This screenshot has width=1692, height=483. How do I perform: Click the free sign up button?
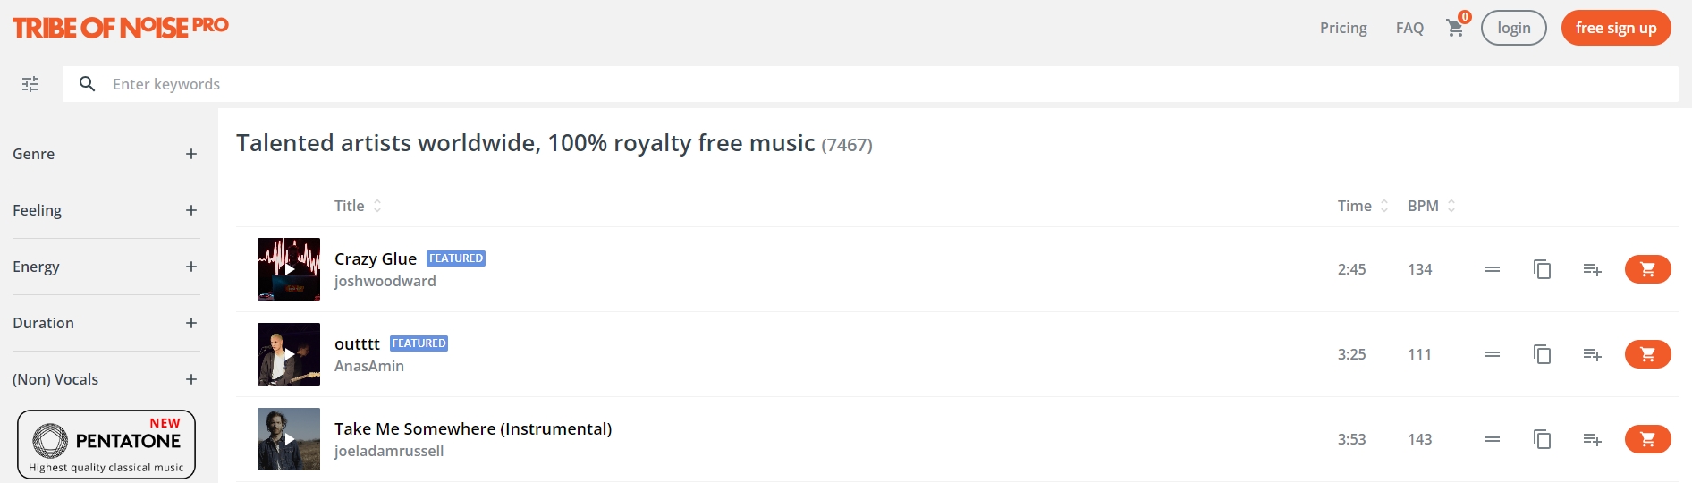tap(1616, 28)
